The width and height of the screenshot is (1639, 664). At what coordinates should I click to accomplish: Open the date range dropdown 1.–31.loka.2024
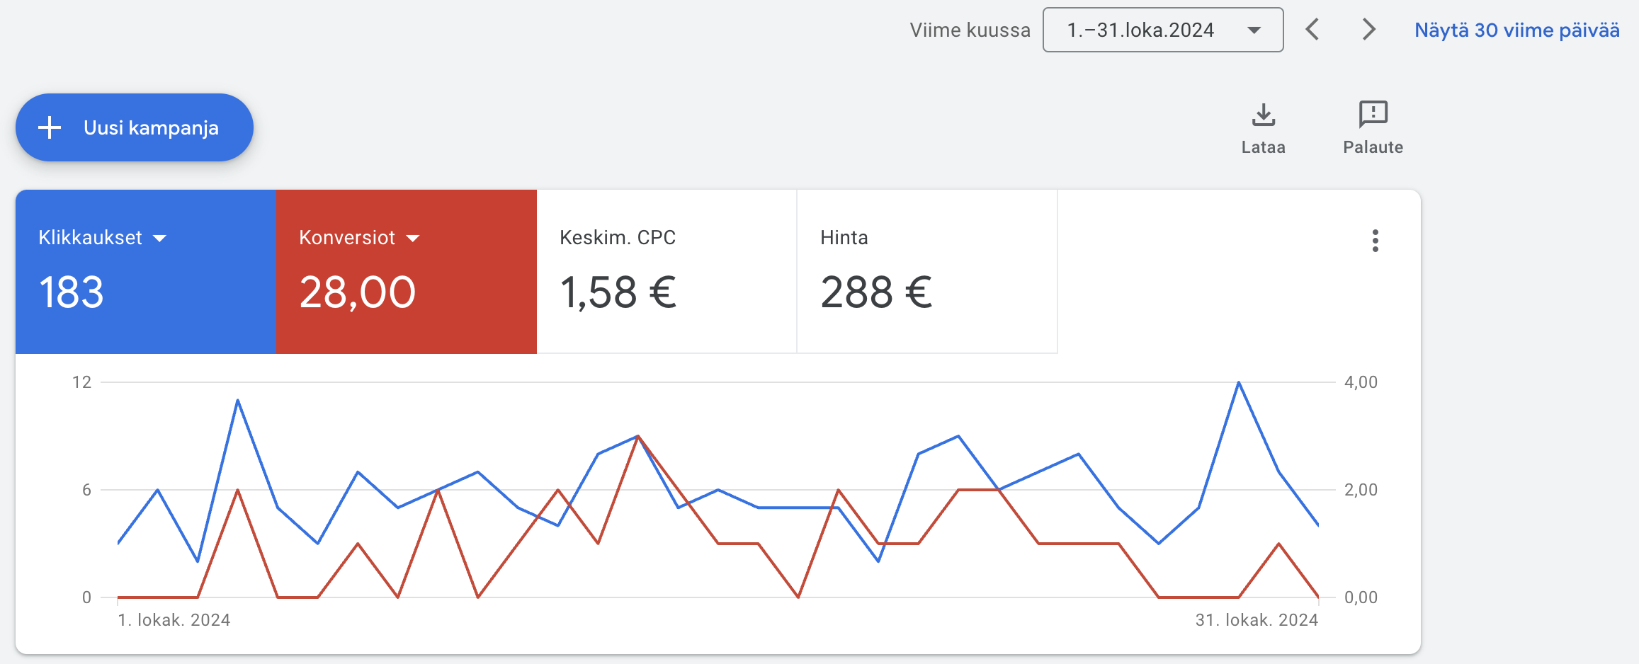pyautogui.click(x=1163, y=30)
